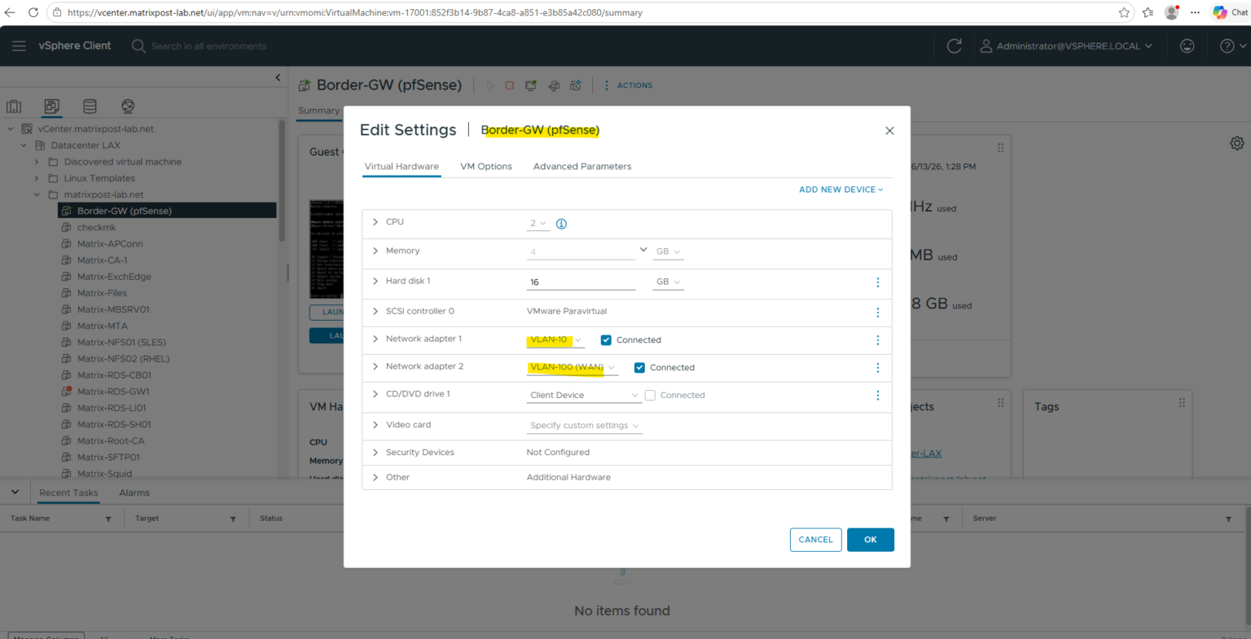Open Network adapter 2 options menu
1251x639 pixels.
tap(877, 368)
